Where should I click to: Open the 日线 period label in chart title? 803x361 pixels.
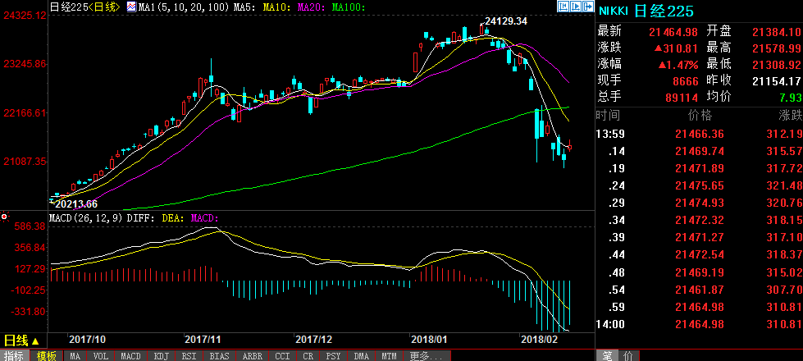pyautogui.click(x=102, y=7)
